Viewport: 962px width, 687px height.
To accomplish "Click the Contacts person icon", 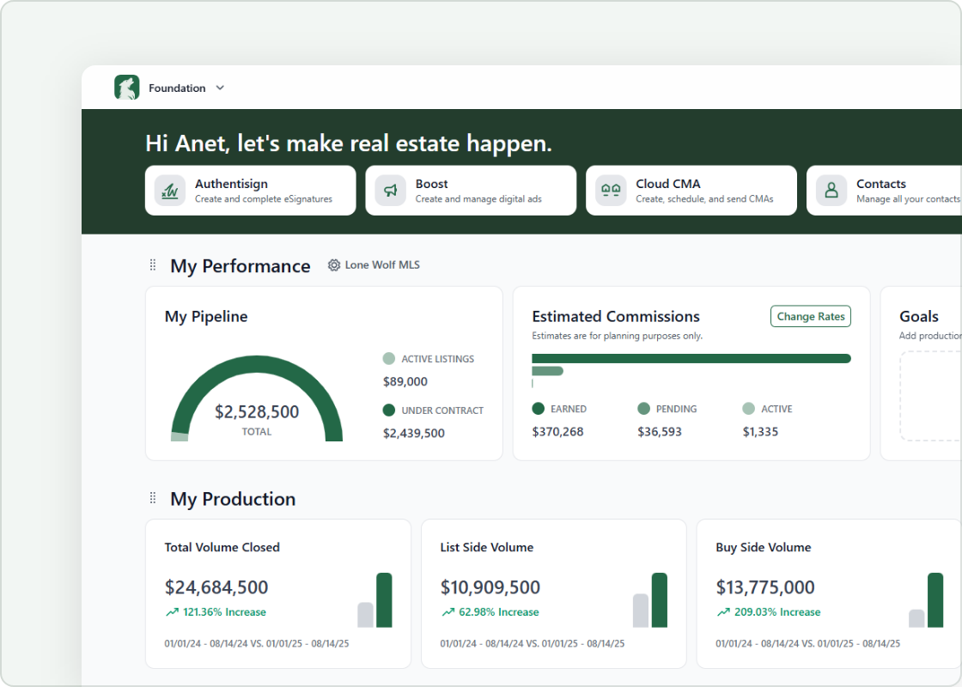I will coord(831,191).
